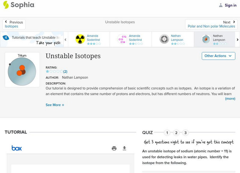Print the tutorial document
This screenshot has width=240, height=173.
(114, 148)
